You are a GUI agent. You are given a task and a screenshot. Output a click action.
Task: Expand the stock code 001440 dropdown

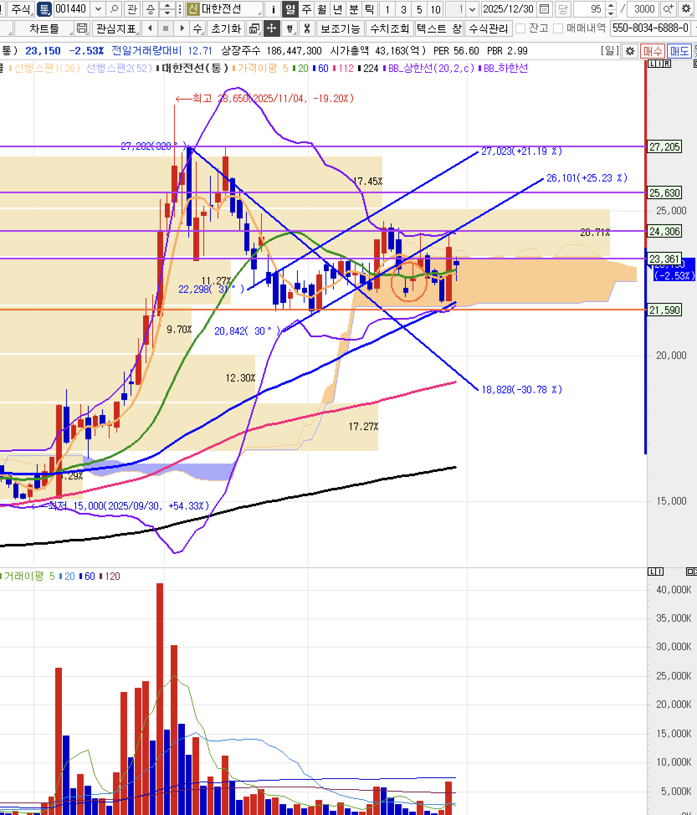coord(98,9)
